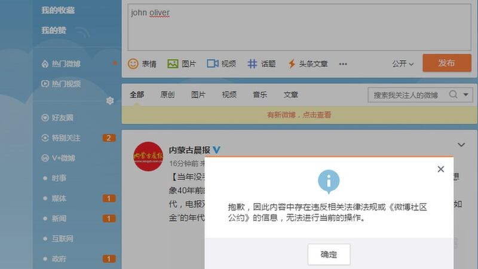Show more compose options ellipsis
This screenshot has height=269, width=478.
(343, 64)
